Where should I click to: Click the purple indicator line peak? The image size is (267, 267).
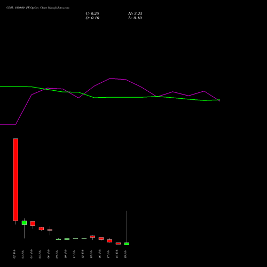[x=111, y=78]
